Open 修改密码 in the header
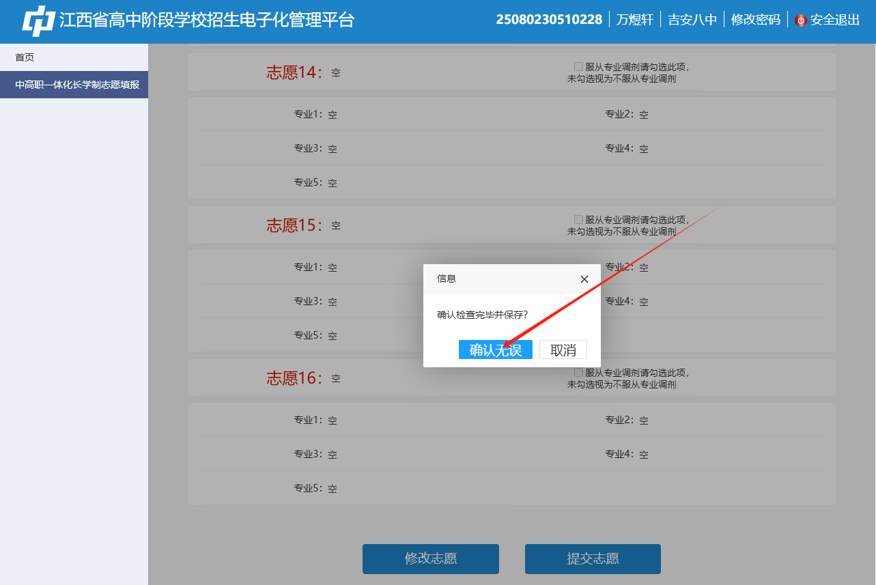876x585 pixels. coord(756,20)
